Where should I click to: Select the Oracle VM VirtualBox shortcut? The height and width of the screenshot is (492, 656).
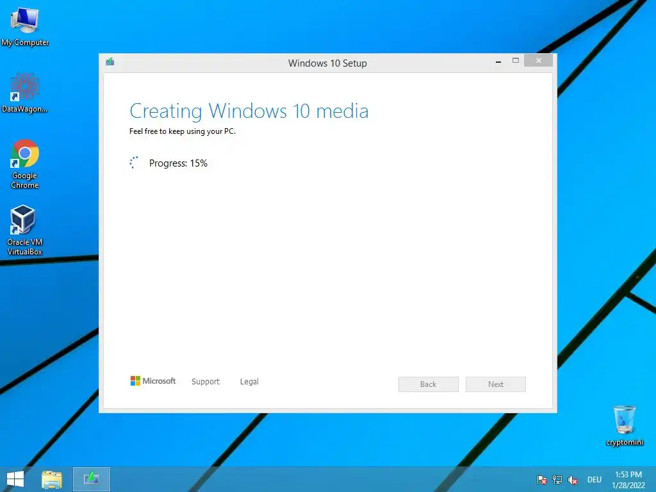(x=25, y=230)
